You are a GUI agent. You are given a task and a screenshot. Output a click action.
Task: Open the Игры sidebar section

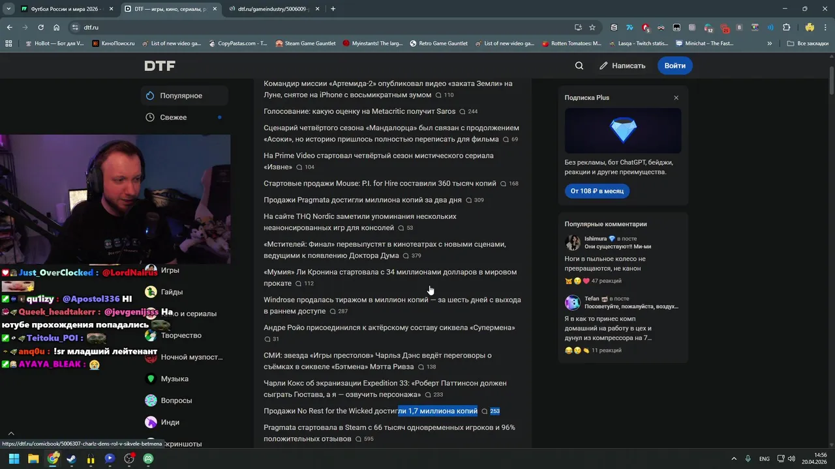pyautogui.click(x=170, y=270)
